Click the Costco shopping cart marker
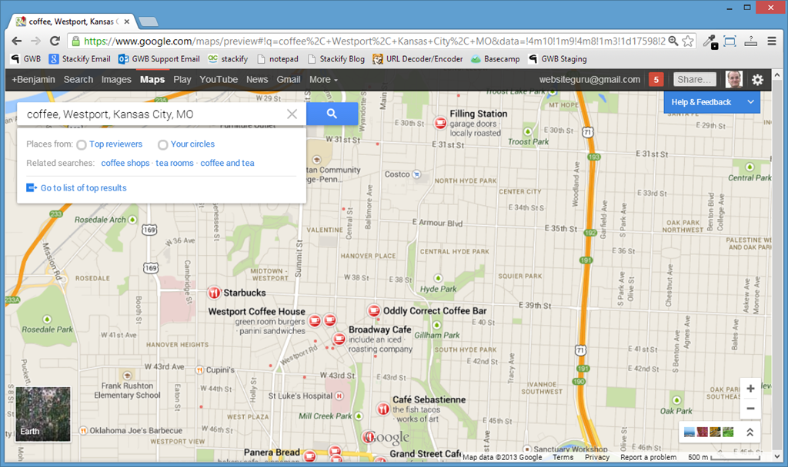This screenshot has height=467, width=788. [x=416, y=174]
